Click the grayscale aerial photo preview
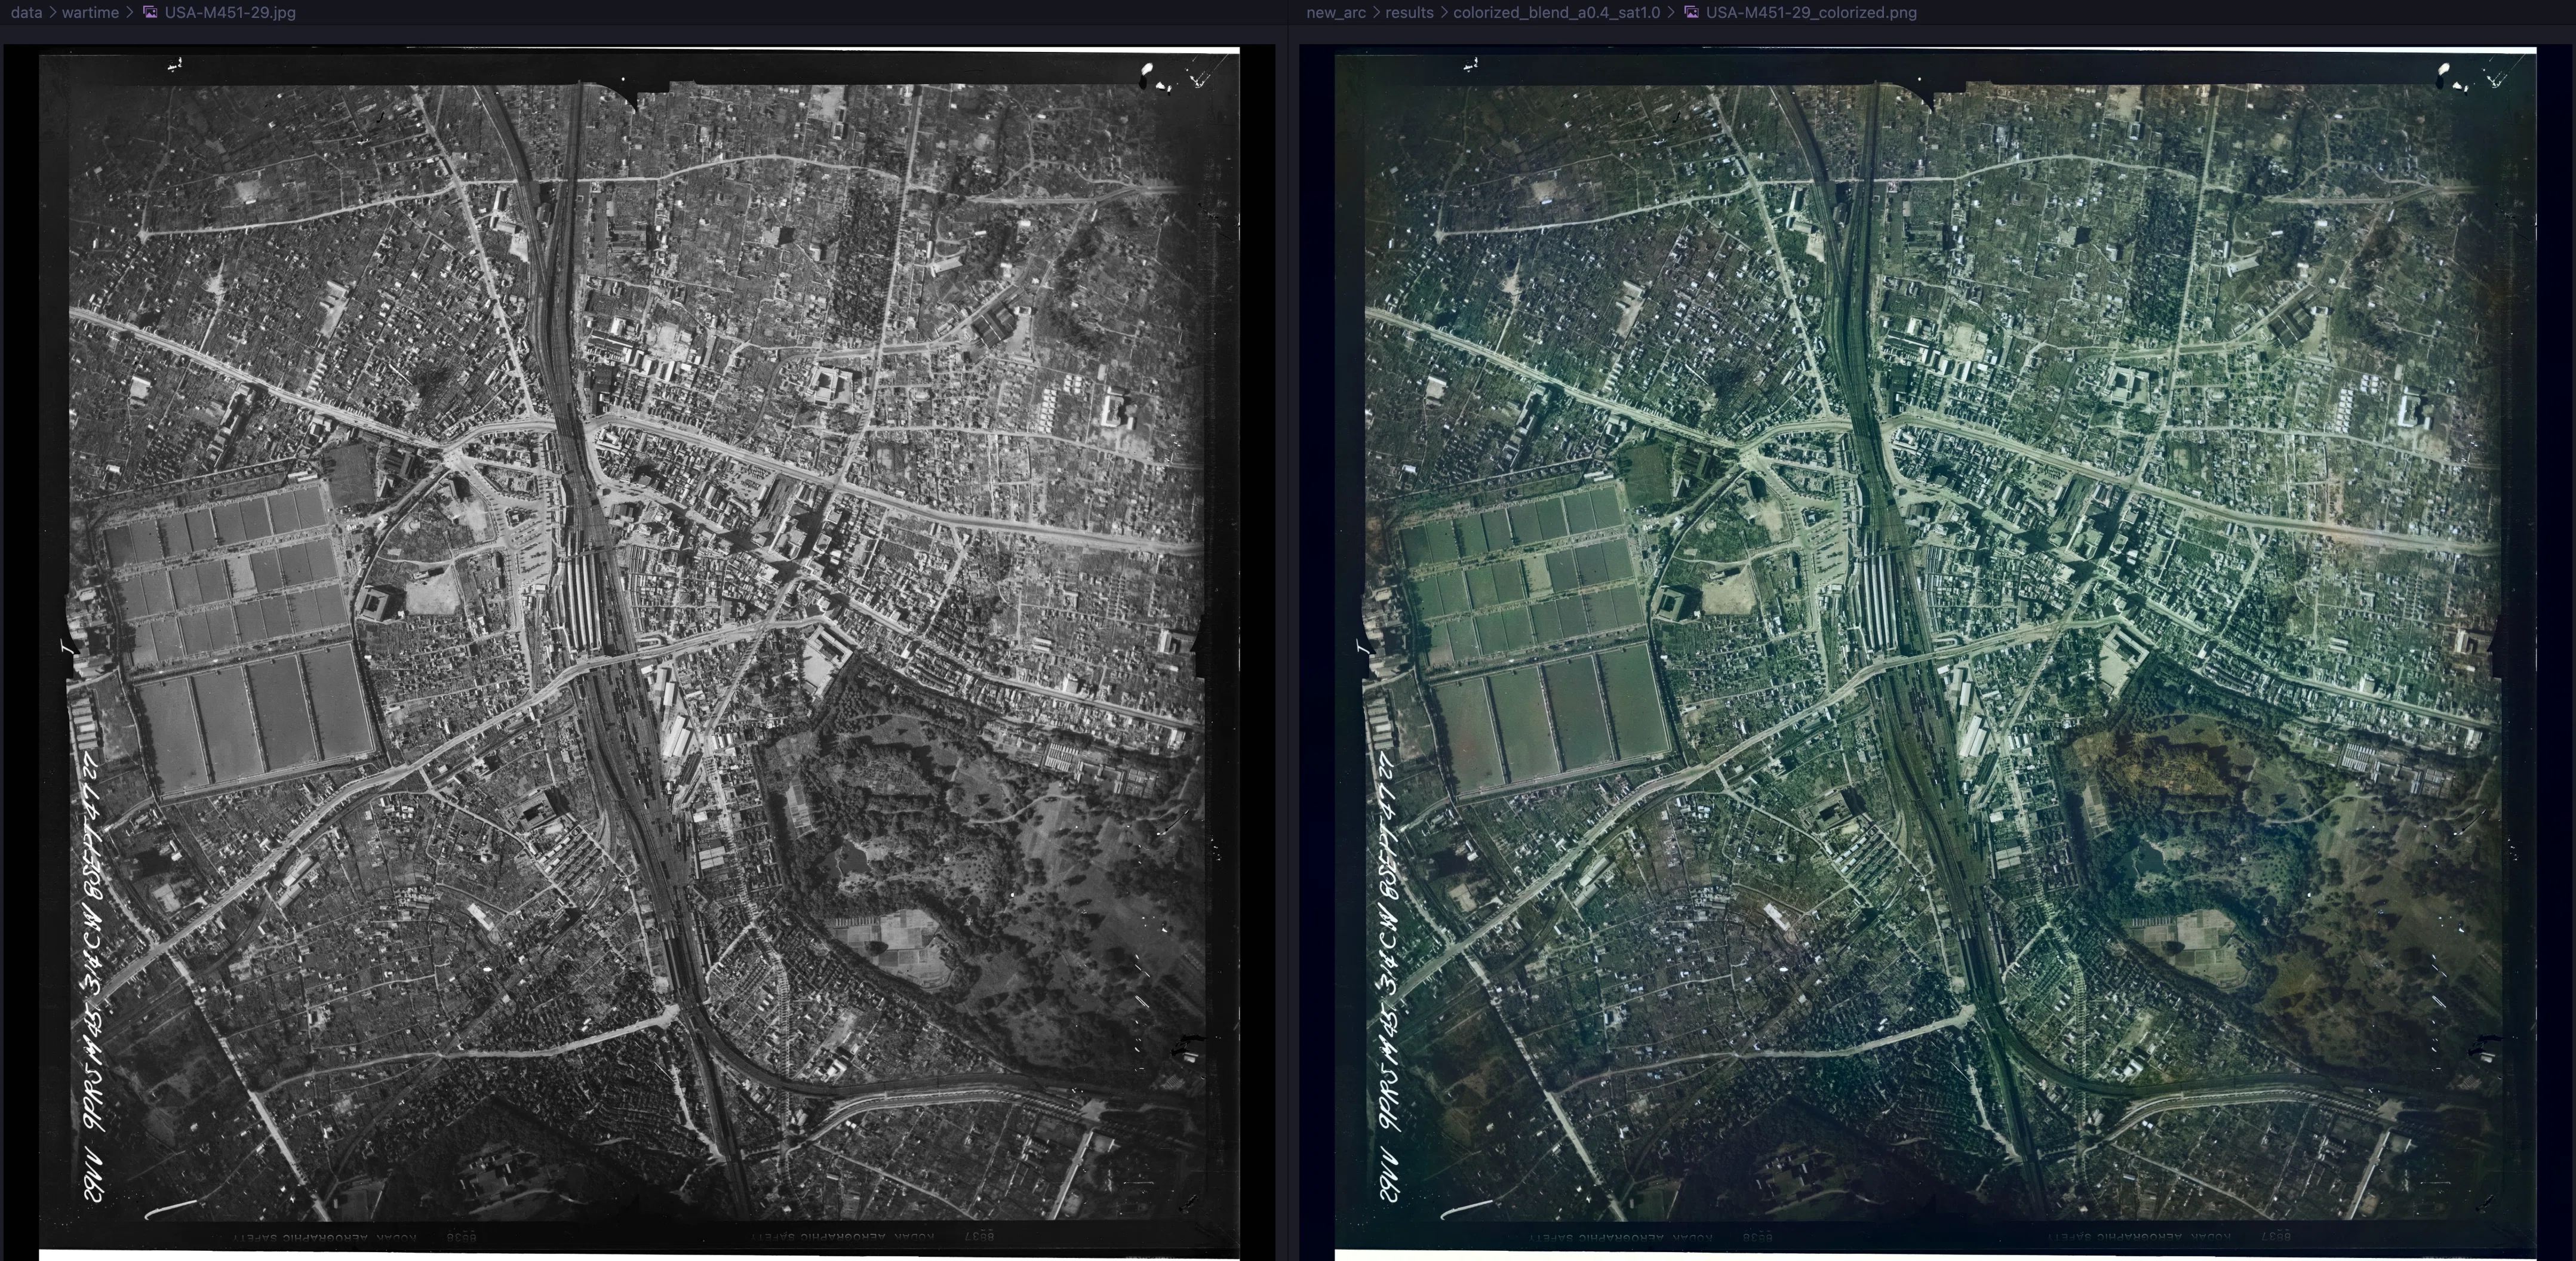This screenshot has width=2576, height=1261. tap(639, 652)
